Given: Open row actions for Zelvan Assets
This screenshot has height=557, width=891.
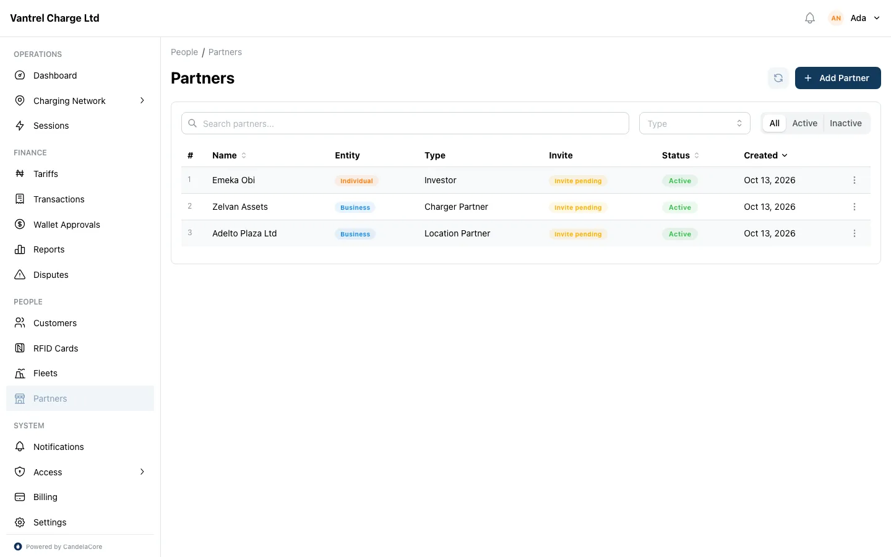Looking at the screenshot, I should 854,207.
